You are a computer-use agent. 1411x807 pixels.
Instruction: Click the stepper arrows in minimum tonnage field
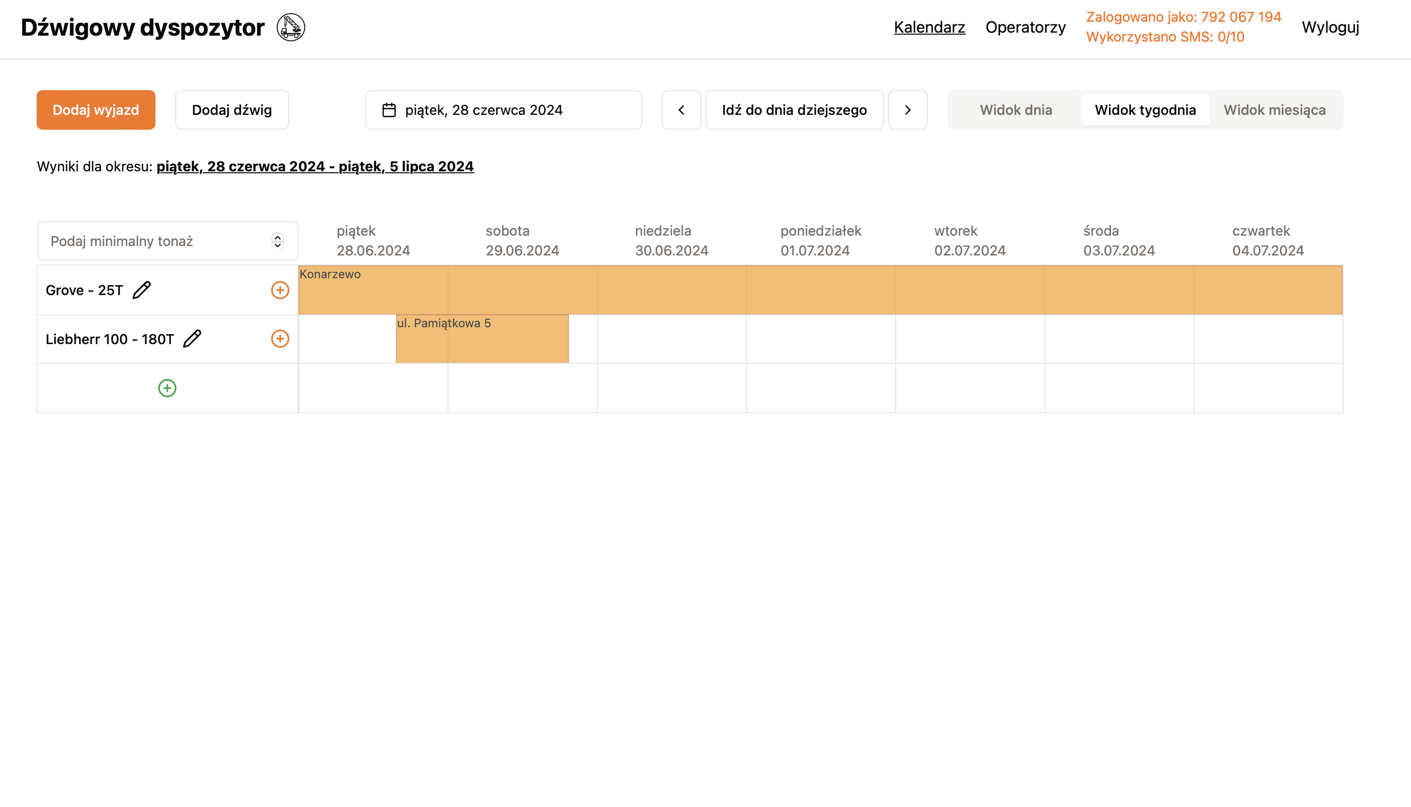click(278, 241)
